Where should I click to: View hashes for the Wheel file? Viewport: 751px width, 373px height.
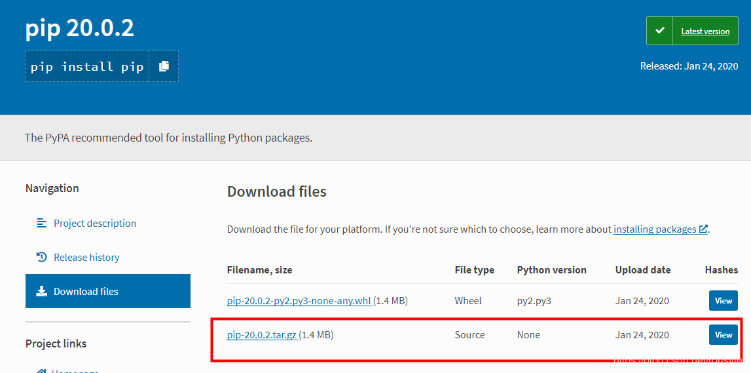[724, 301]
